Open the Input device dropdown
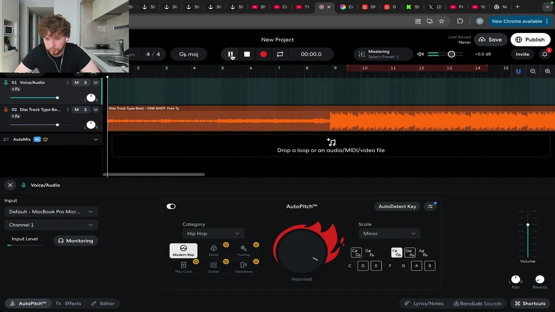 click(51, 211)
